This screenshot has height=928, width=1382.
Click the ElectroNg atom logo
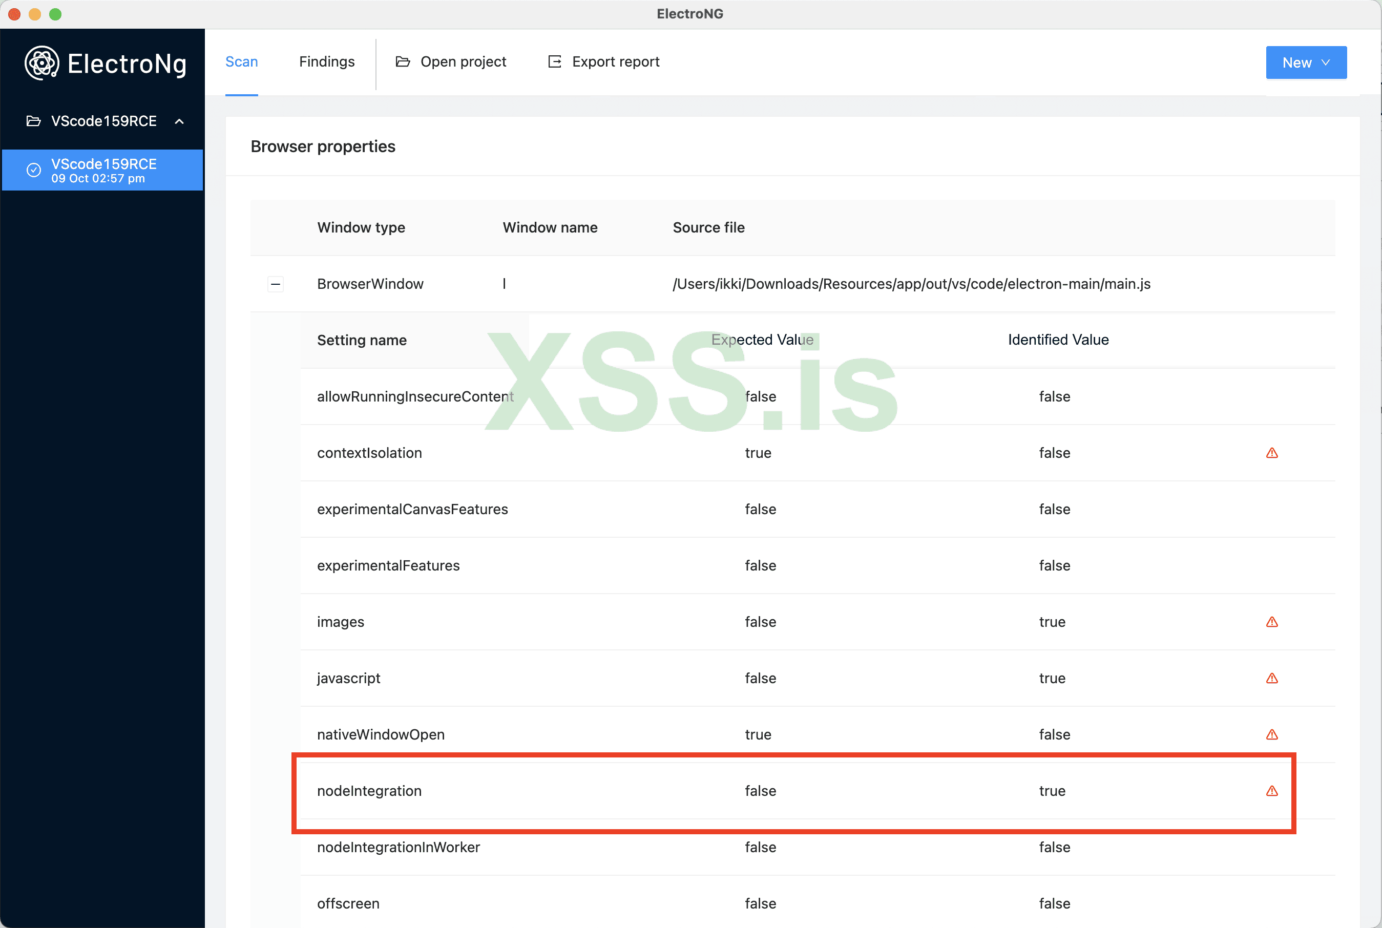[41, 64]
